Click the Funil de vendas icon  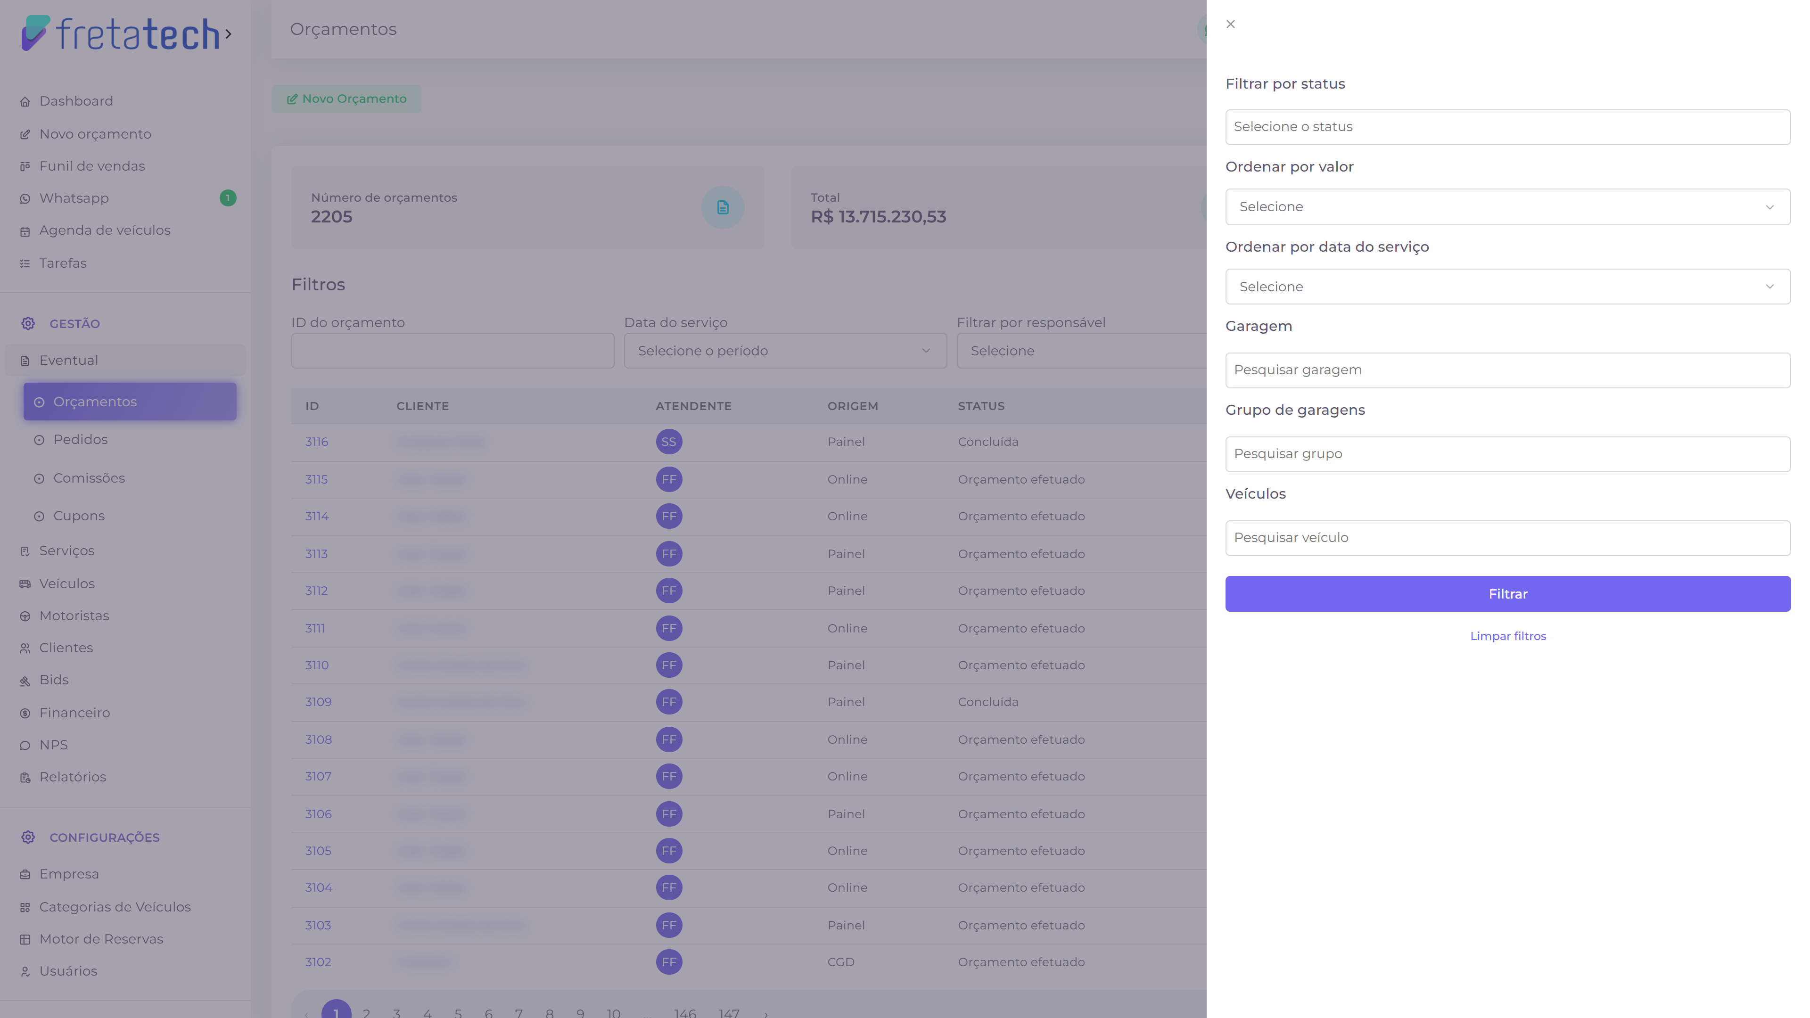point(25,166)
